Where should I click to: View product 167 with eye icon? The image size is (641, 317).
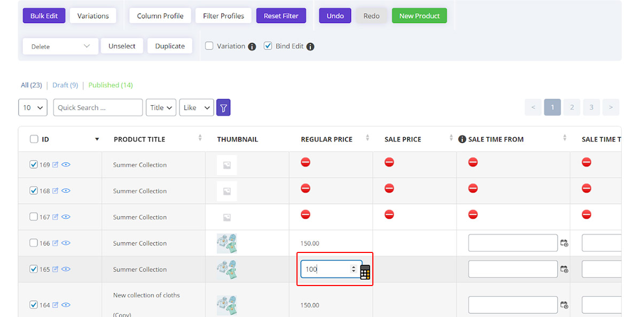pyautogui.click(x=66, y=217)
